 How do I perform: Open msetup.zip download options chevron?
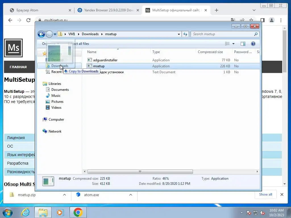point(65,195)
